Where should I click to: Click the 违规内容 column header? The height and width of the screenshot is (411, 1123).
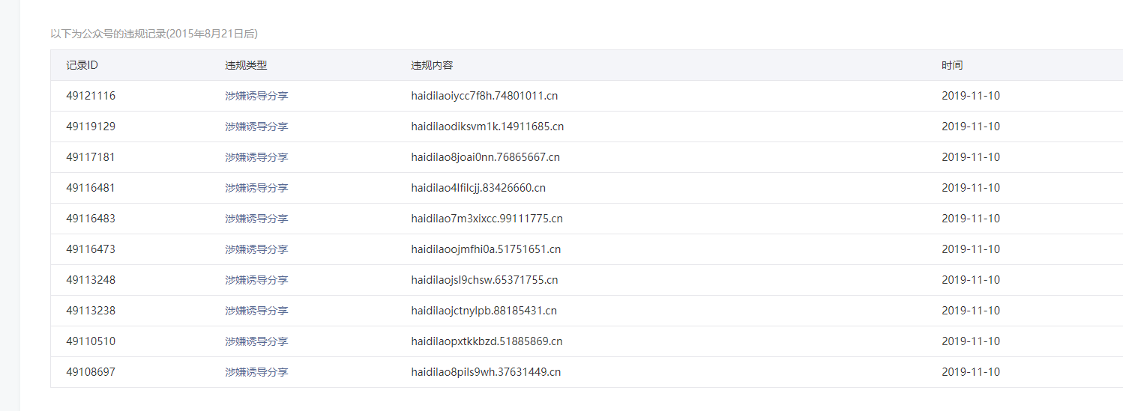432,65
